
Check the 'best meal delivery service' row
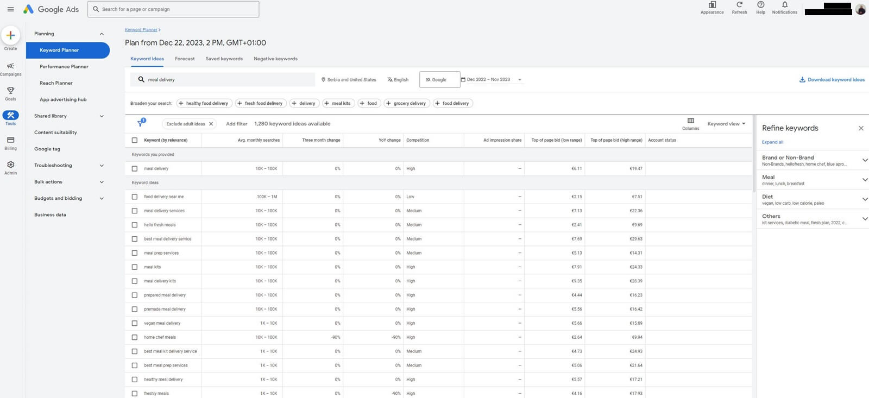point(135,239)
